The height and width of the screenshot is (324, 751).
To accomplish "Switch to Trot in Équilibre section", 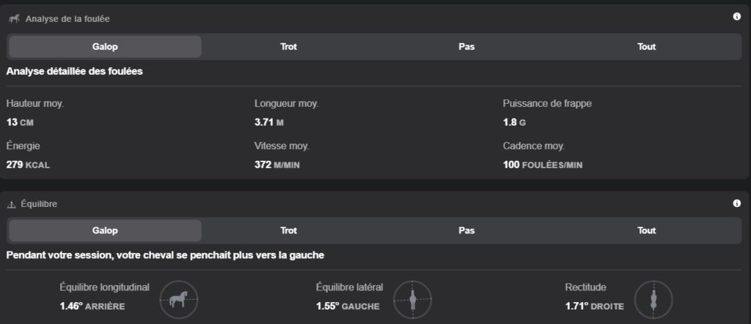I will click(x=288, y=230).
